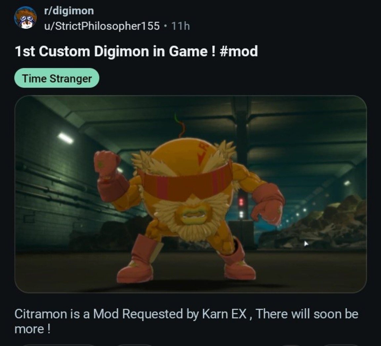This screenshot has height=346, width=381.
Task: Click the white mouse cursor arrow in the image
Action: tap(306, 243)
